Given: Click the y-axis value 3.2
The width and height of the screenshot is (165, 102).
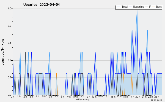Looking at the screenshot, I should point(9,26).
